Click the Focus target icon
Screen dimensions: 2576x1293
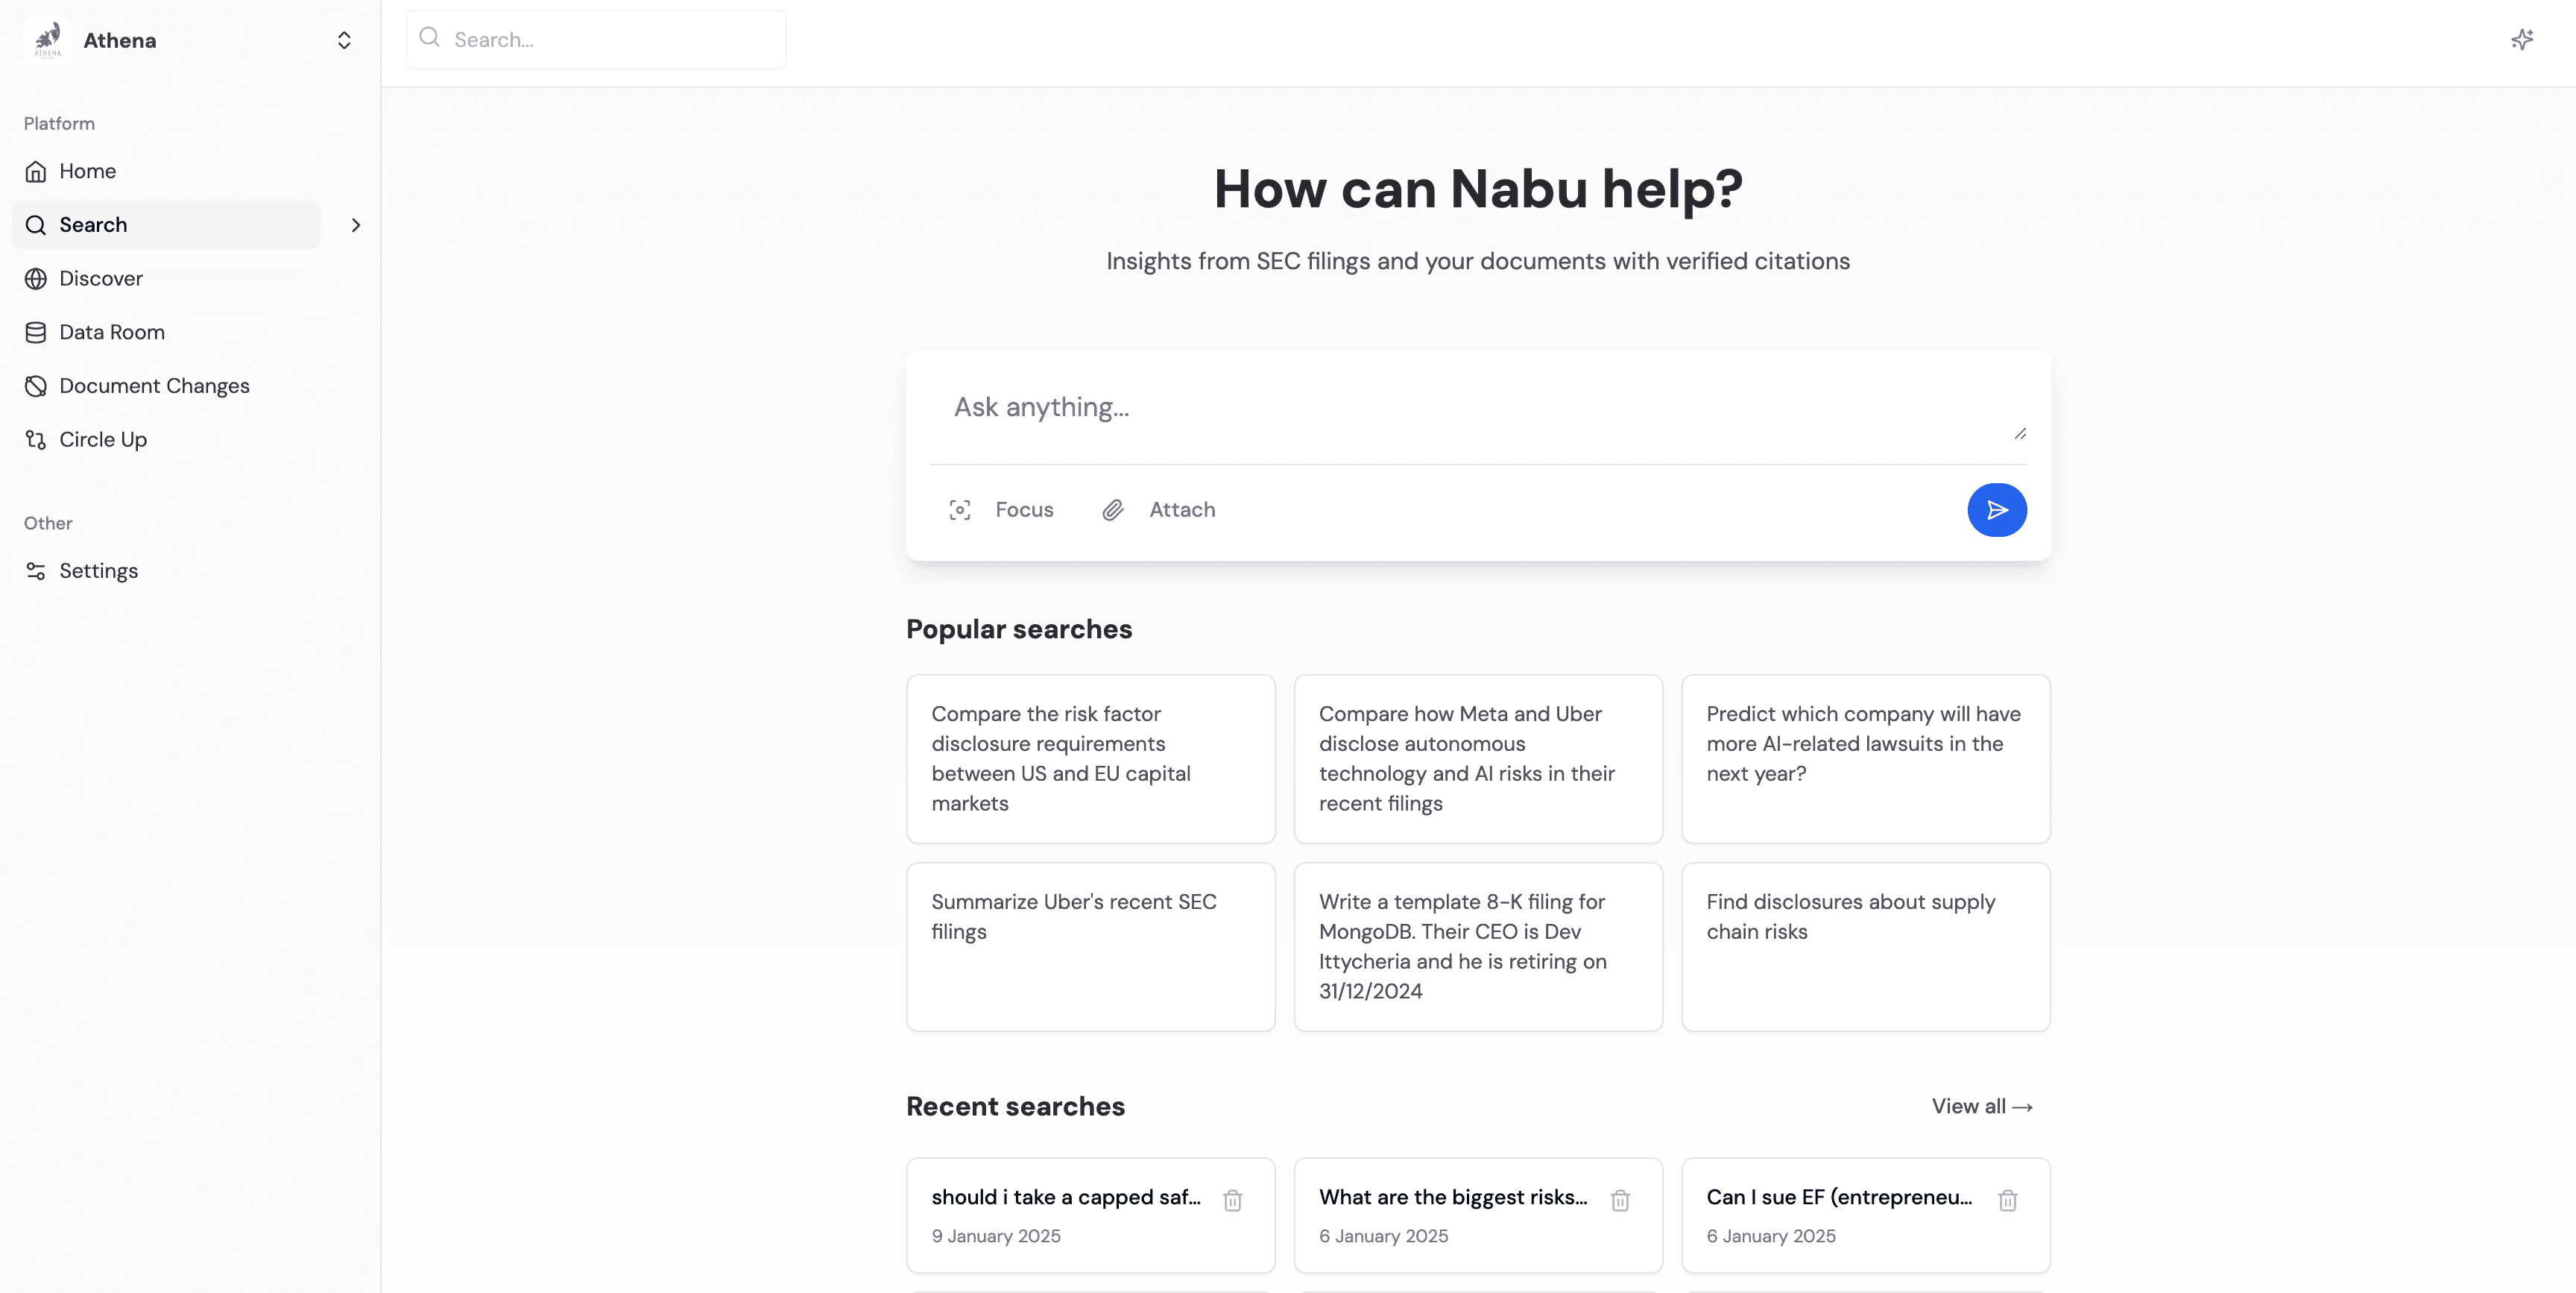960,510
